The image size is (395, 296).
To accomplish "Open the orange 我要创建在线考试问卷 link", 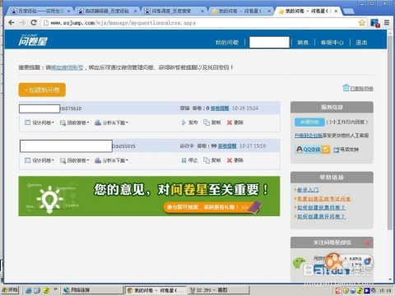I will tap(324, 199).
